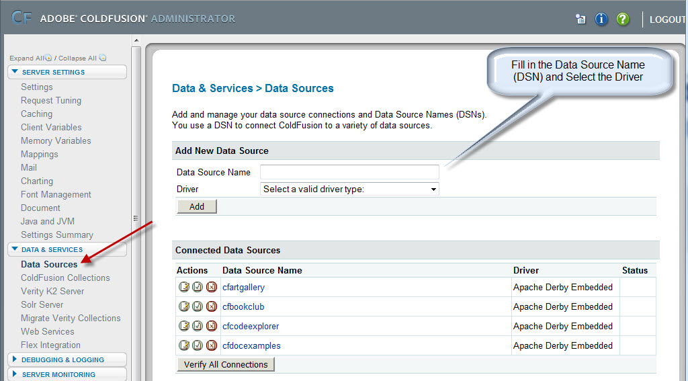Screen dimensions: 688x381
Task: Click the Collapse All text link
Action: [x=77, y=58]
